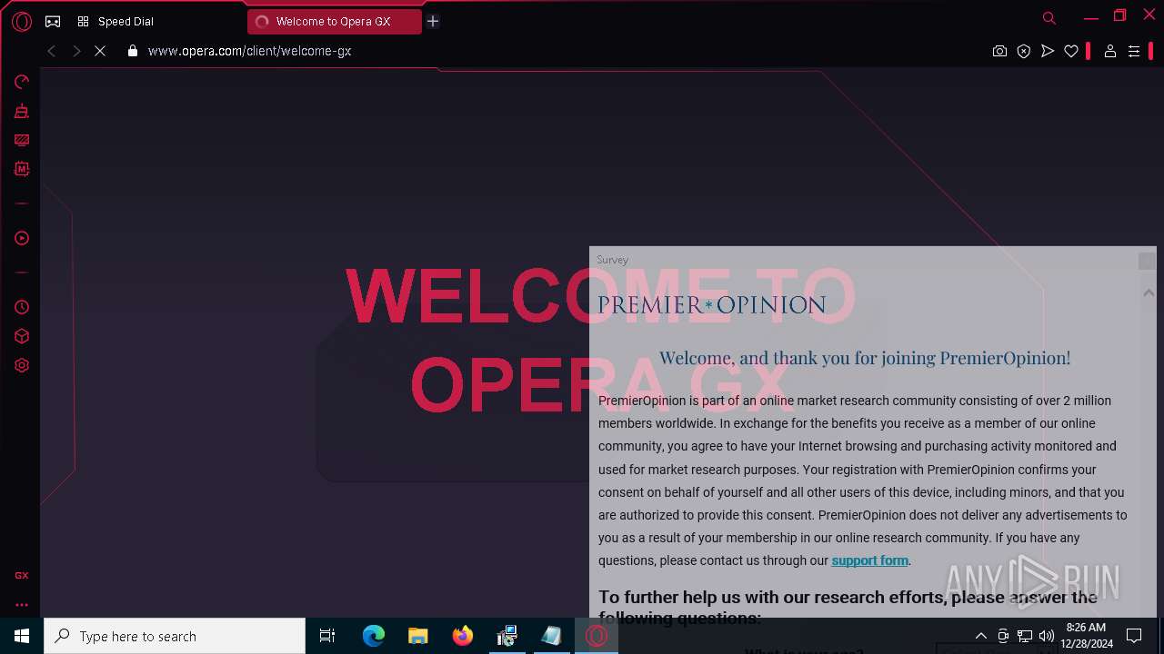Click the GX button in sidebar
The width and height of the screenshot is (1164, 654).
click(x=22, y=575)
